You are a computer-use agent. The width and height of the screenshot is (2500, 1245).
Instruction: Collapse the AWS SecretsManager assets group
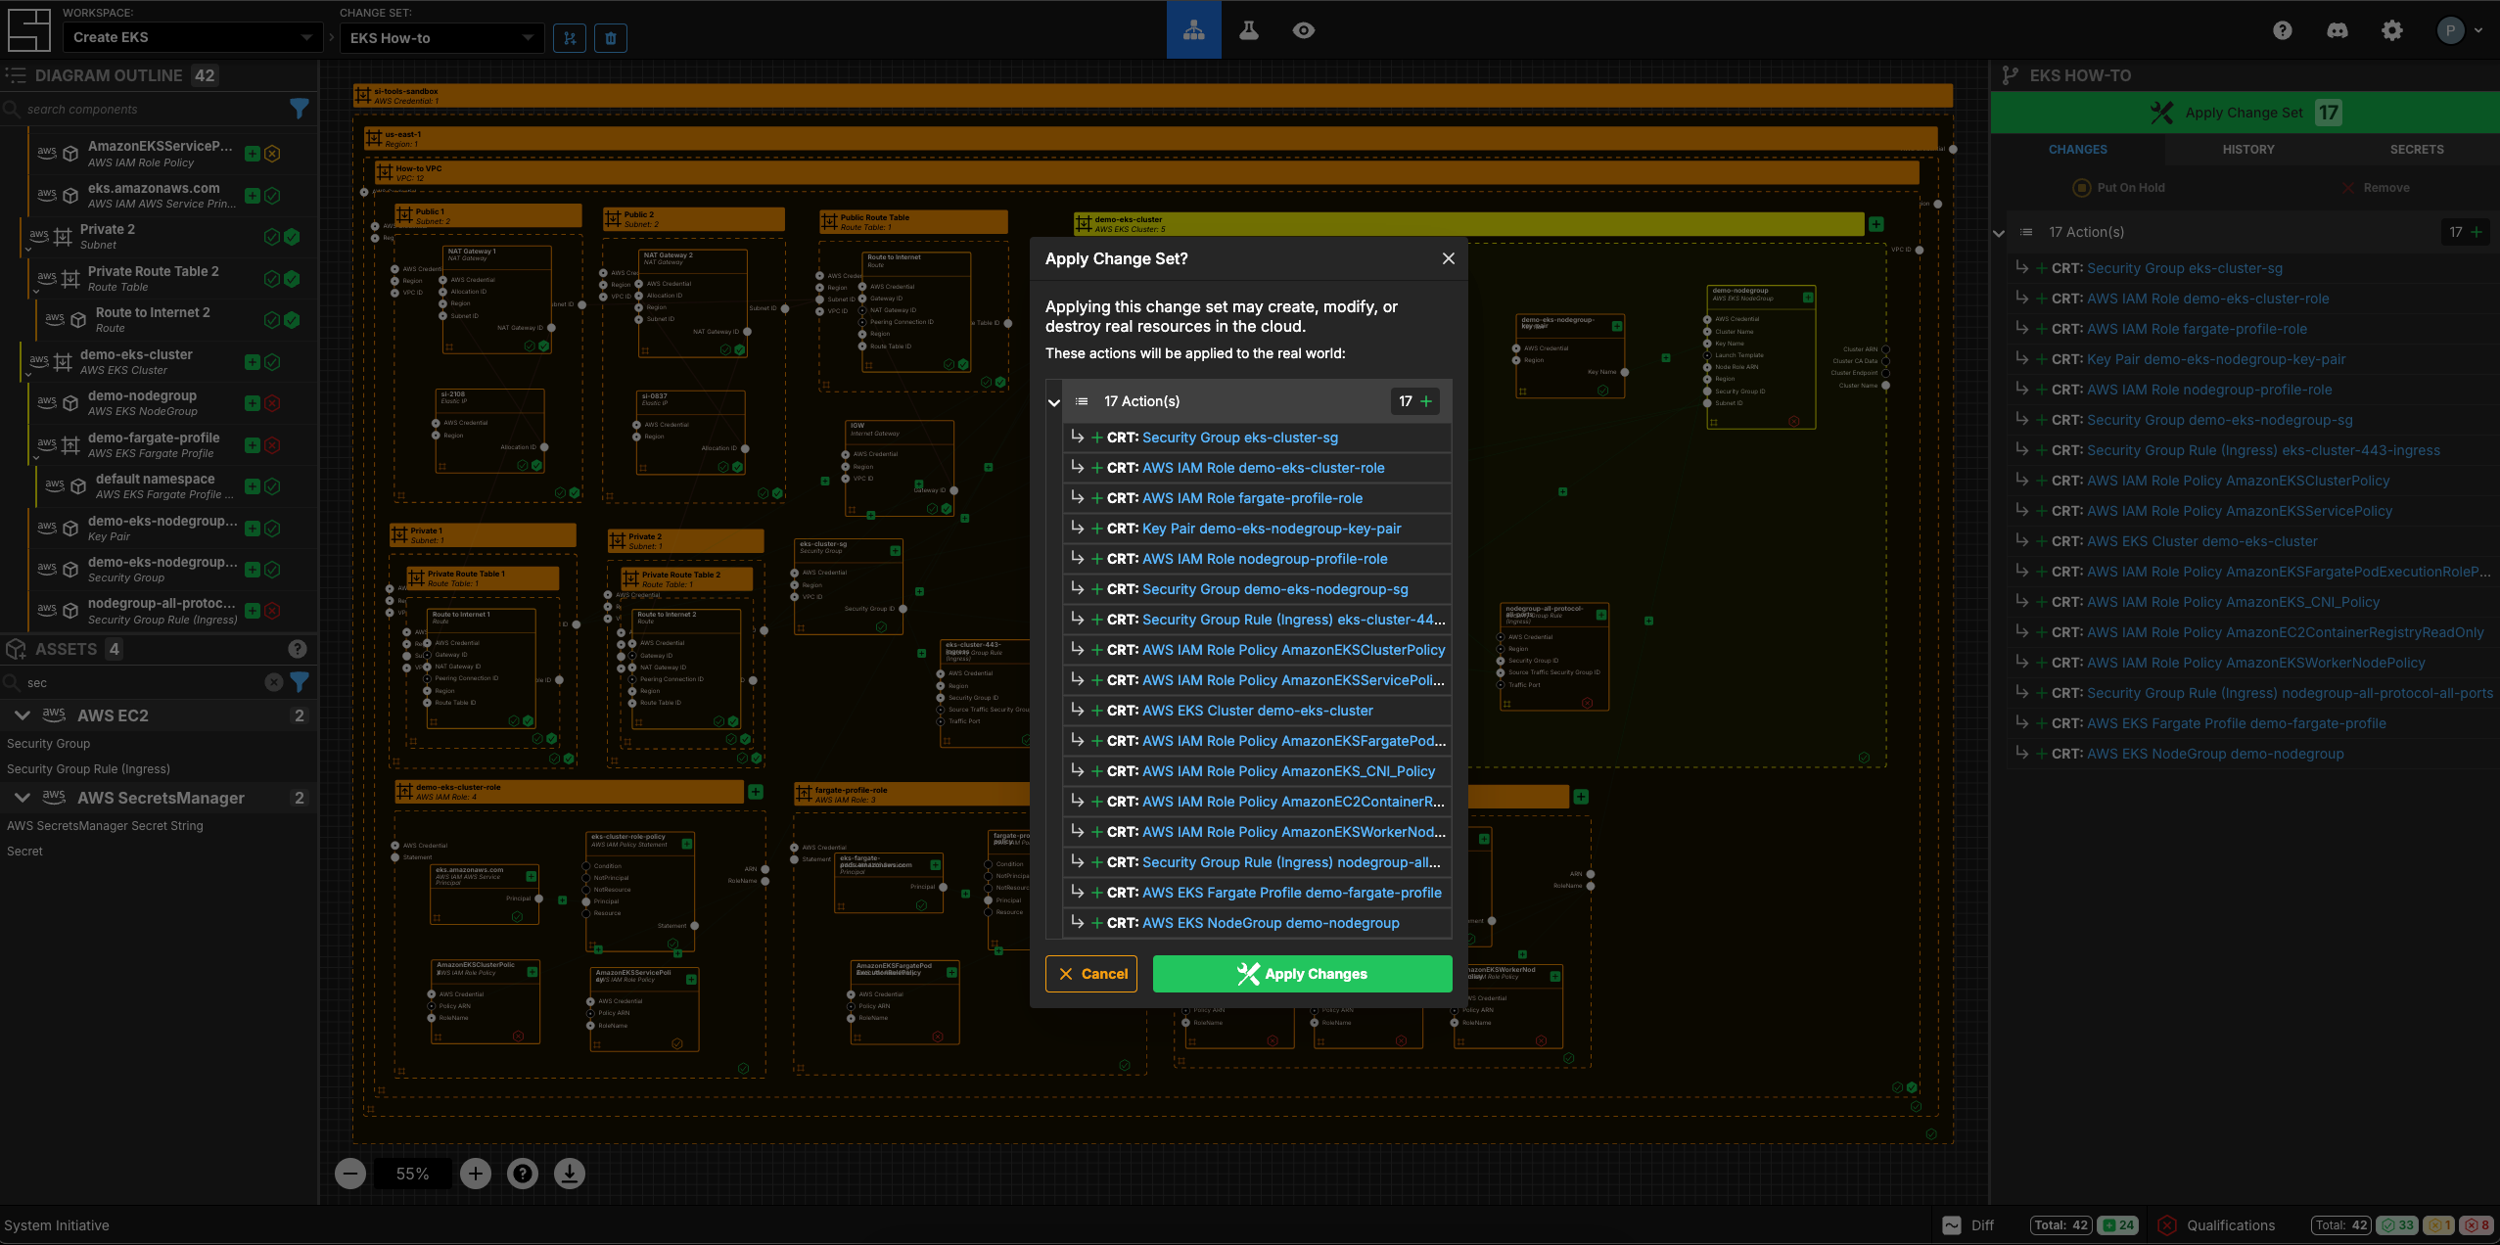[22, 798]
